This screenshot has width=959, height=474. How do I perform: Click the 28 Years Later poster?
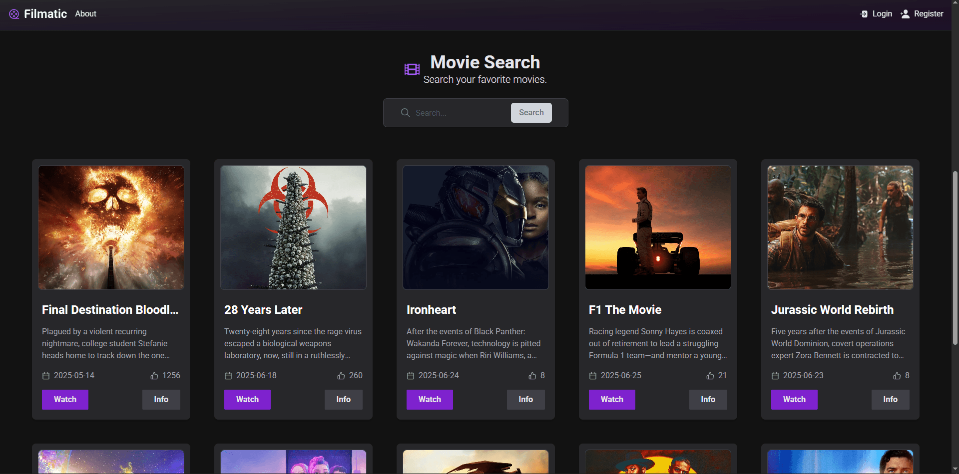[x=293, y=228]
